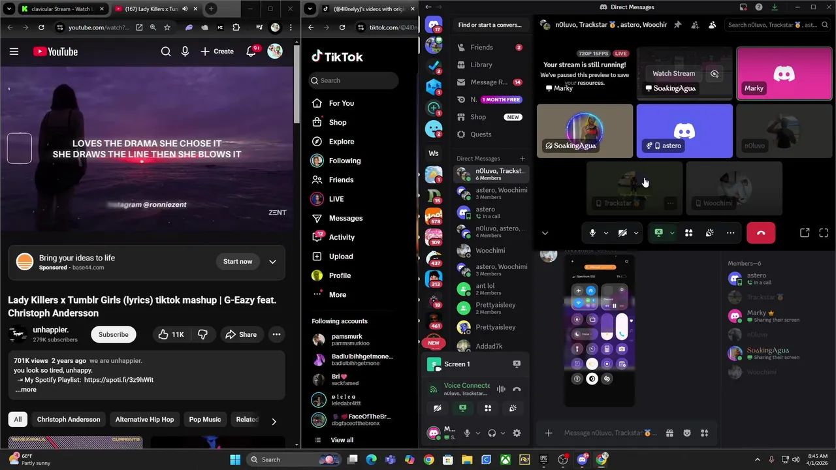Open microphone options arrow in call bar

[x=605, y=233]
